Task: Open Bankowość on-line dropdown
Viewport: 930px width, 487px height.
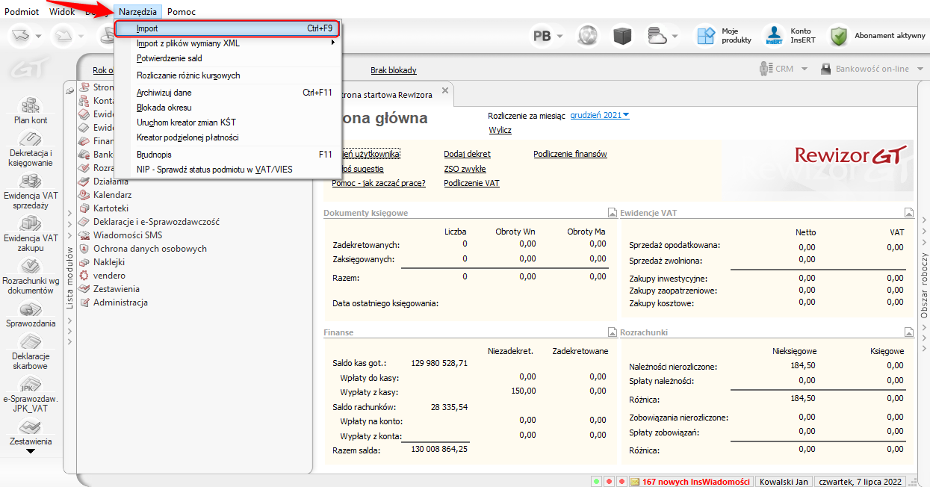Action: tap(871, 69)
